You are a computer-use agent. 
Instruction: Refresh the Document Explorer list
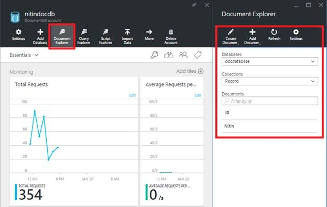[x=274, y=35]
